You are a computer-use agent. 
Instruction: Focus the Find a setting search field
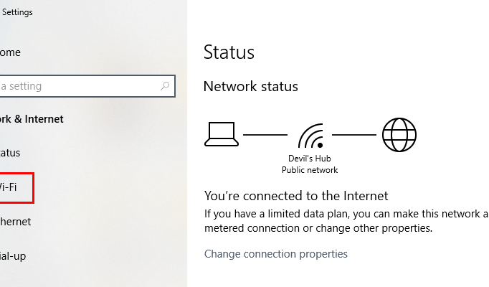click(87, 86)
